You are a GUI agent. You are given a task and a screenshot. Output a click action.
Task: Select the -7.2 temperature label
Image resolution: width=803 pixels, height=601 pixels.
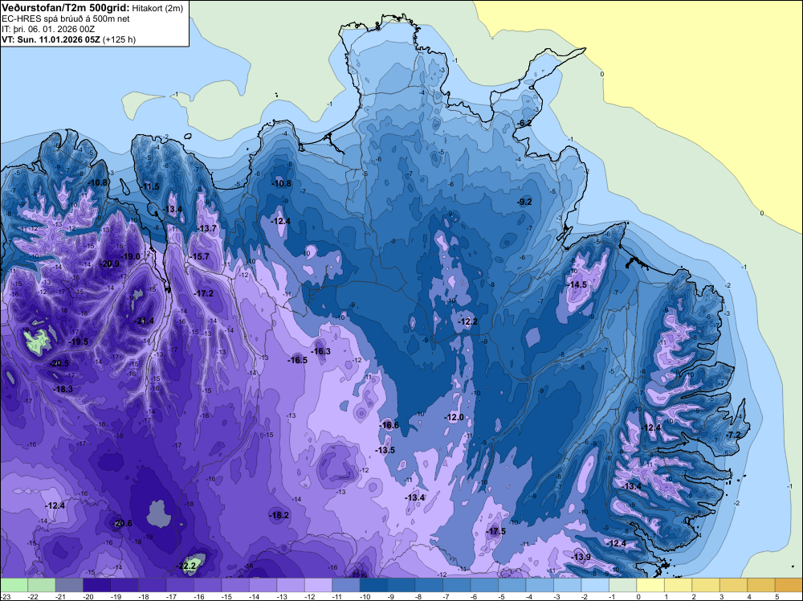click(x=733, y=435)
